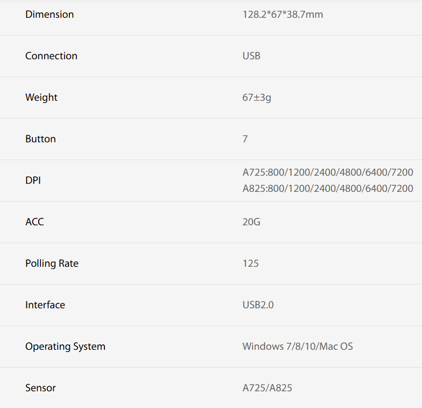
Task: Click the Button row label
Action: 40,139
